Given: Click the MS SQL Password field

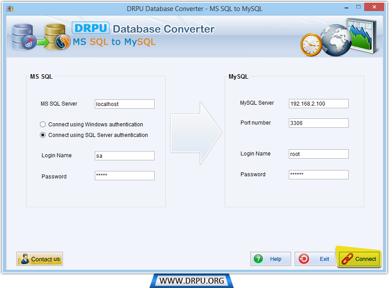Looking at the screenshot, I should [x=124, y=175].
